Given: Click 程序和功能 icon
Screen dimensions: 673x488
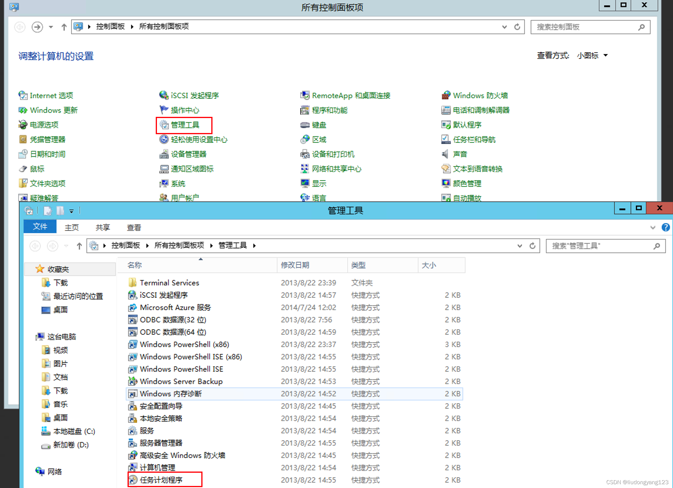Looking at the screenshot, I should [305, 110].
